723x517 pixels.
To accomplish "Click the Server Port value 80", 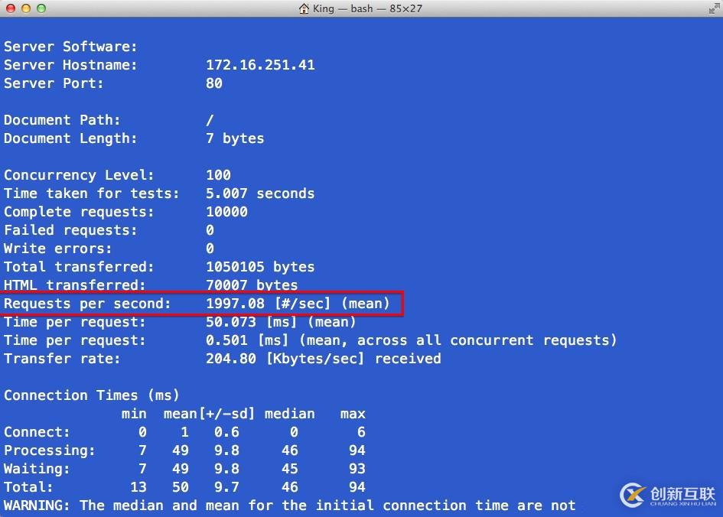I will (x=214, y=83).
